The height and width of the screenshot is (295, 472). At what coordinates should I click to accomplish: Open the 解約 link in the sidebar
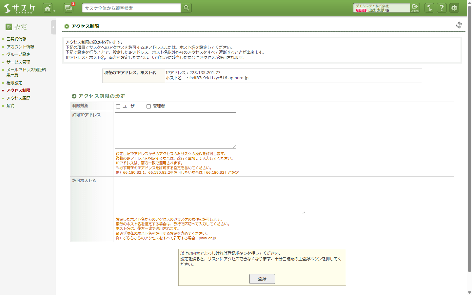tap(10, 106)
